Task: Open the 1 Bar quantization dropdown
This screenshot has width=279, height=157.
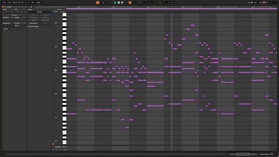Action: (40, 3)
